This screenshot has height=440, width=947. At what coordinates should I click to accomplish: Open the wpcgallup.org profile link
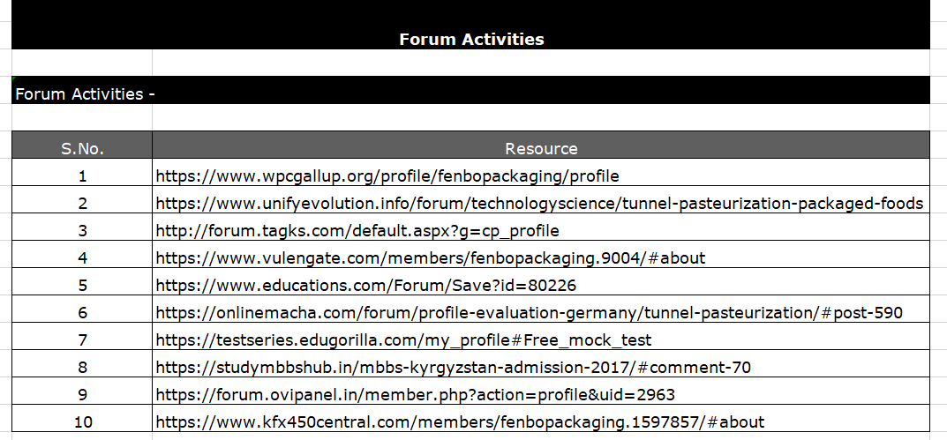[387, 176]
